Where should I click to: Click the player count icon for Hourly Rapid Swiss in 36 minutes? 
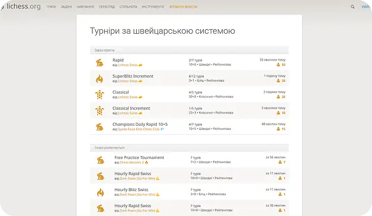pyautogui.click(x=280, y=210)
